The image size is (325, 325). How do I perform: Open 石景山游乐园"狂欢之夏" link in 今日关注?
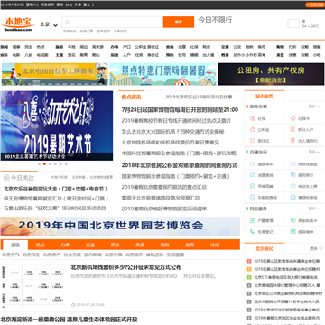pyautogui.click(x=55, y=208)
